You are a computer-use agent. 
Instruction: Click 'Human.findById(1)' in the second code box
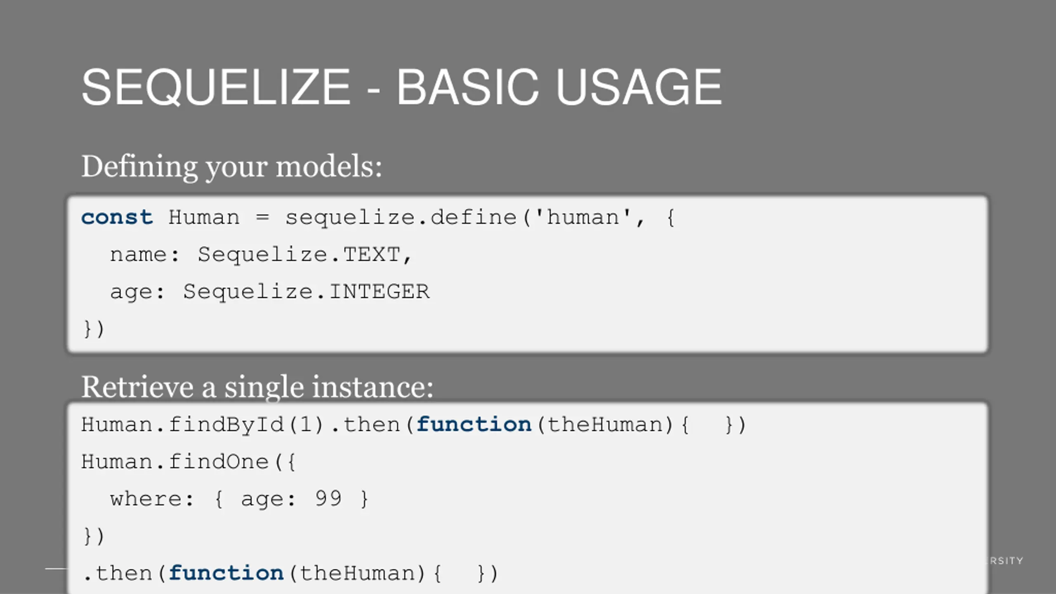202,425
